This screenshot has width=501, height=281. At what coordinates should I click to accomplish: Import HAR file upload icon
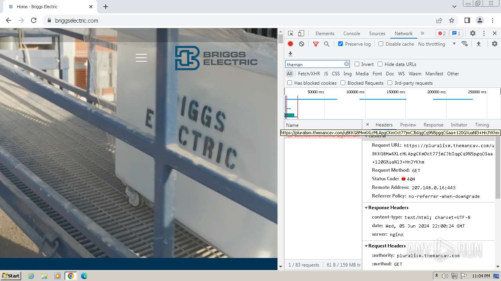[x=478, y=44]
